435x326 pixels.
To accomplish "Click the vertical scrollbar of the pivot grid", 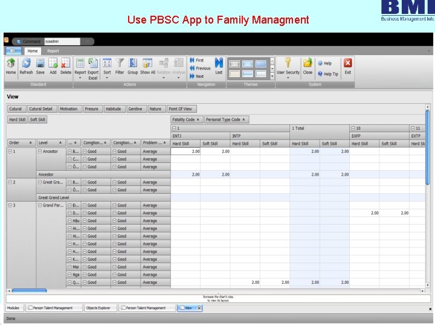I will pos(428,196).
